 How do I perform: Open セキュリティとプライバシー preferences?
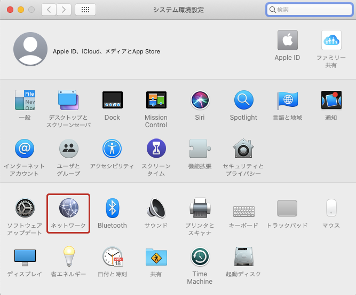(243, 149)
